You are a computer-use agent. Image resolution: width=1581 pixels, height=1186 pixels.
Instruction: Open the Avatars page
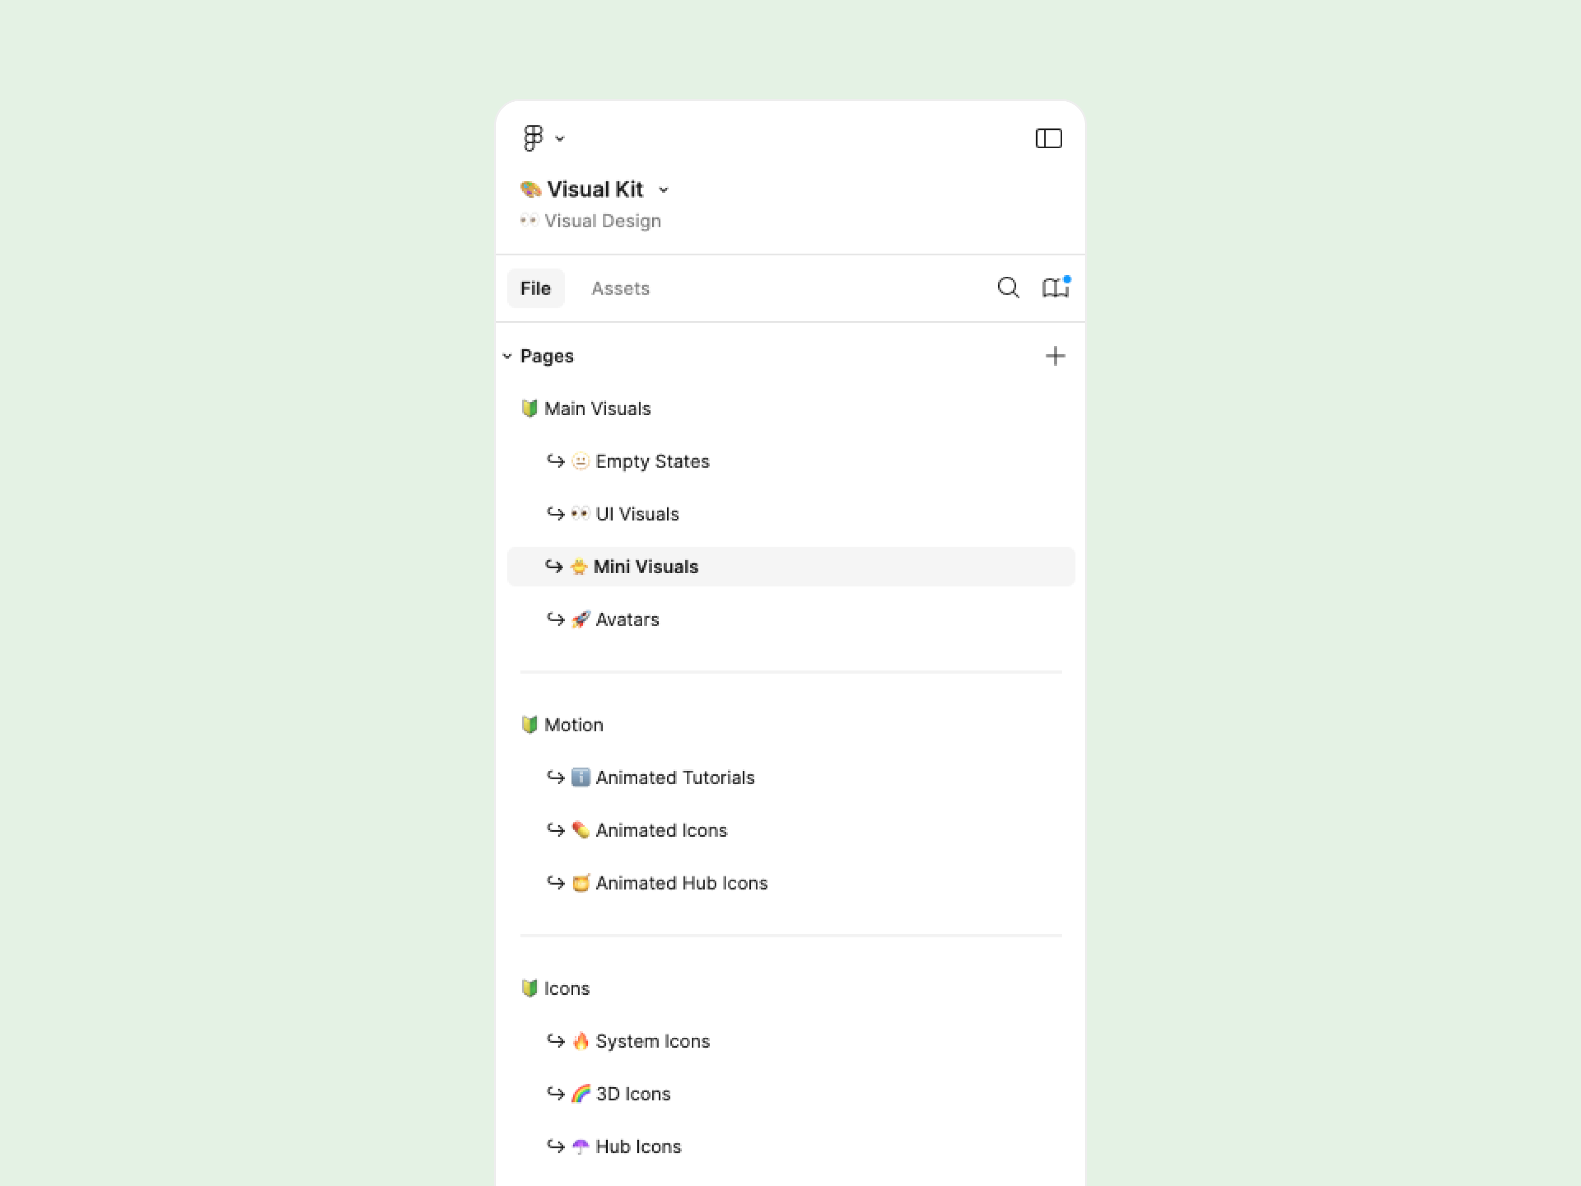(x=627, y=620)
